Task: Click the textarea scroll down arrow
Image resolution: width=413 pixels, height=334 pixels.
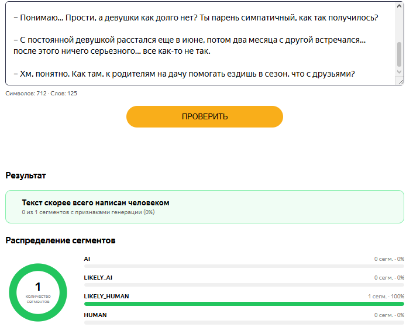Action: pos(399,71)
